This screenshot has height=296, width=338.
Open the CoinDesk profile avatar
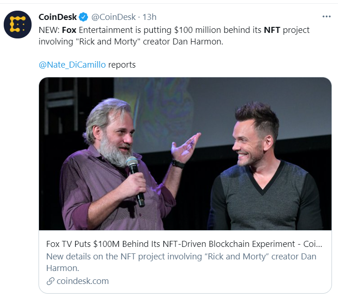pos(18,25)
